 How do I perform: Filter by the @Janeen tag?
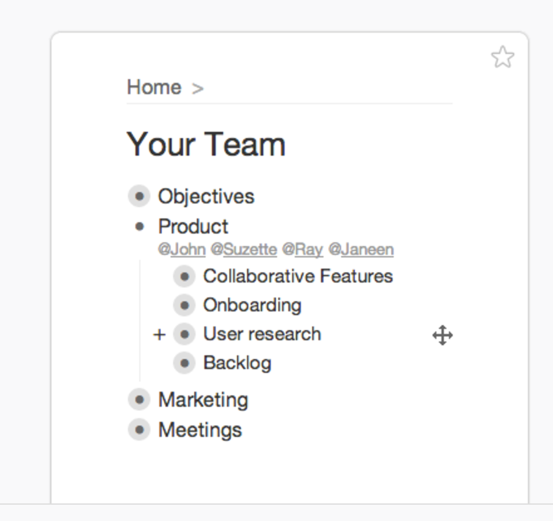[361, 250]
